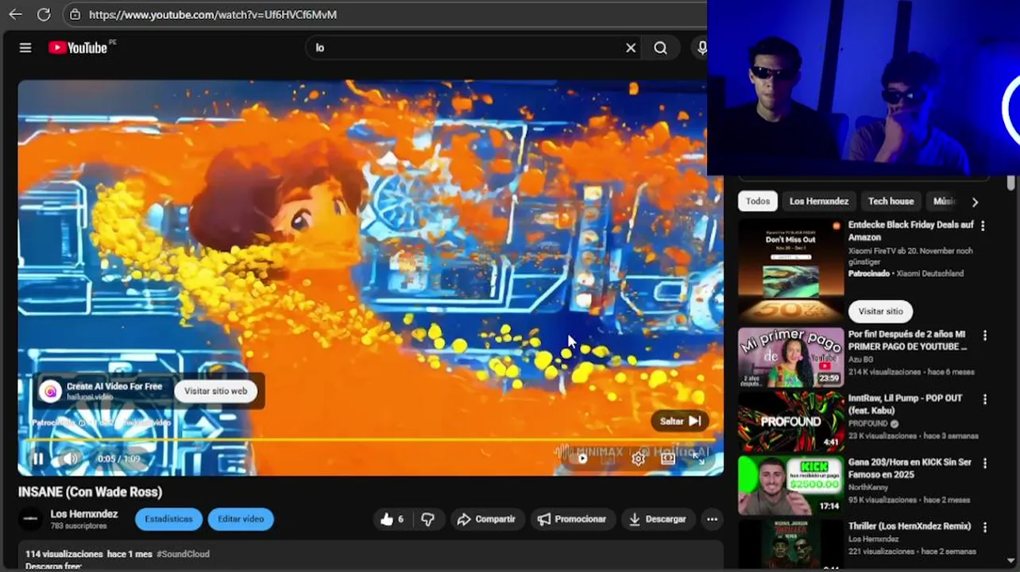Open options for Gana 20$/Hora en KICK
This screenshot has width=1020, height=572.
pos(984,463)
